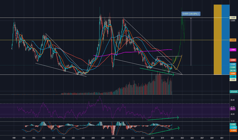Click the 2003 label on the time axis
The height and width of the screenshot is (140, 238).
pyautogui.click(x=83, y=138)
